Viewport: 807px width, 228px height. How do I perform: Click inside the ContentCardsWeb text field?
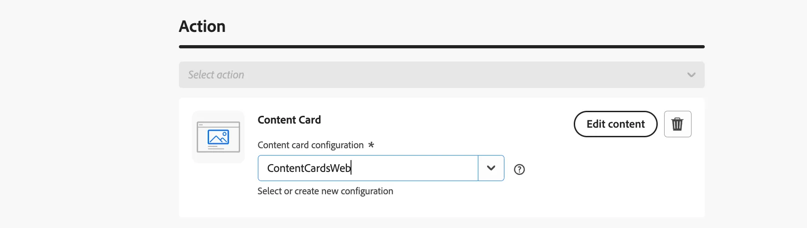[x=368, y=168]
